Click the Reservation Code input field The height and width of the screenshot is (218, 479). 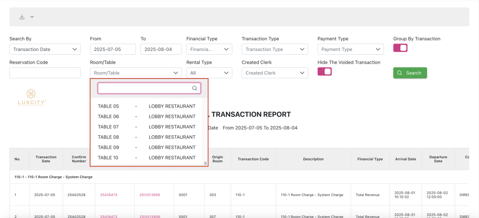[45, 73]
